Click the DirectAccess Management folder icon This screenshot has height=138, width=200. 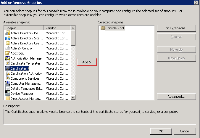(8, 98)
